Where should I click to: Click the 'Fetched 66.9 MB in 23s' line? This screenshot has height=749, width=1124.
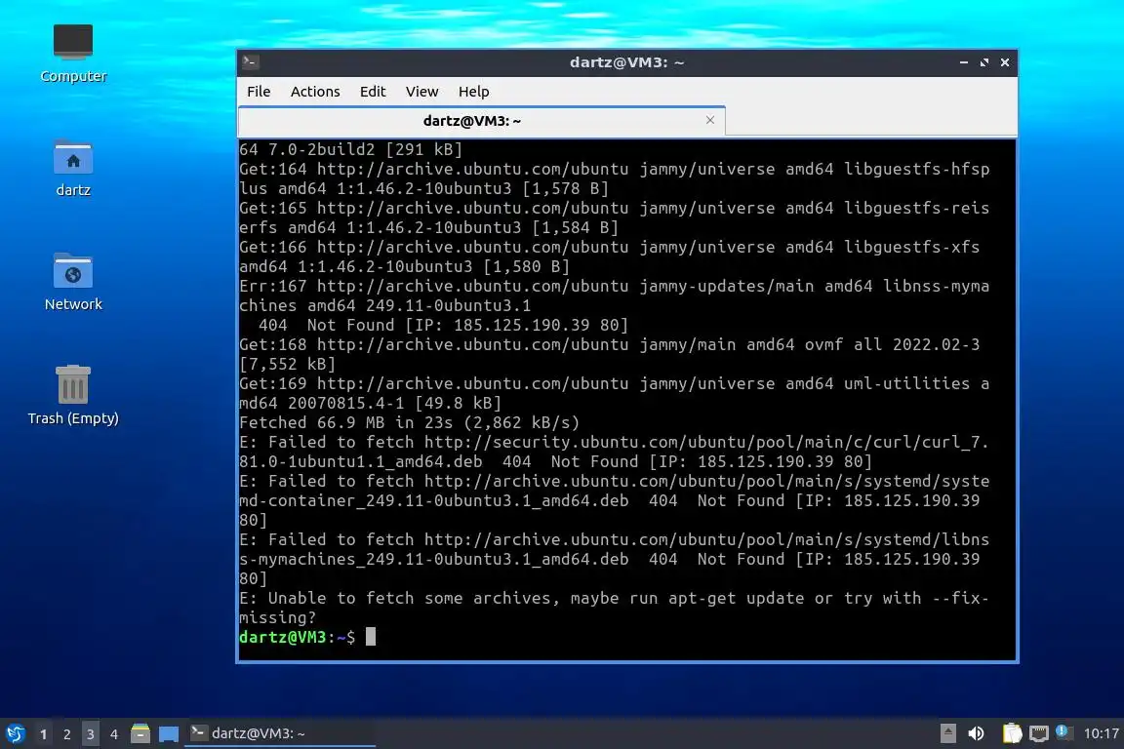click(409, 423)
